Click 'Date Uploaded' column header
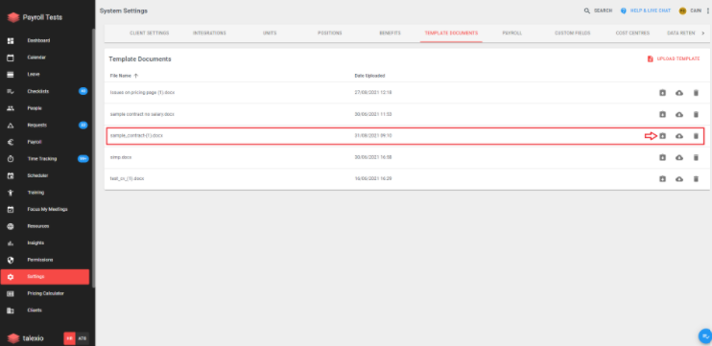Screen dimensions: 712x346 click(369, 76)
